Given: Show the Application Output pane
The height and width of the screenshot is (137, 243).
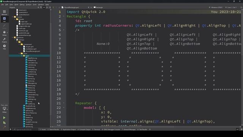Looking at the screenshot, I should (x=68, y=129).
